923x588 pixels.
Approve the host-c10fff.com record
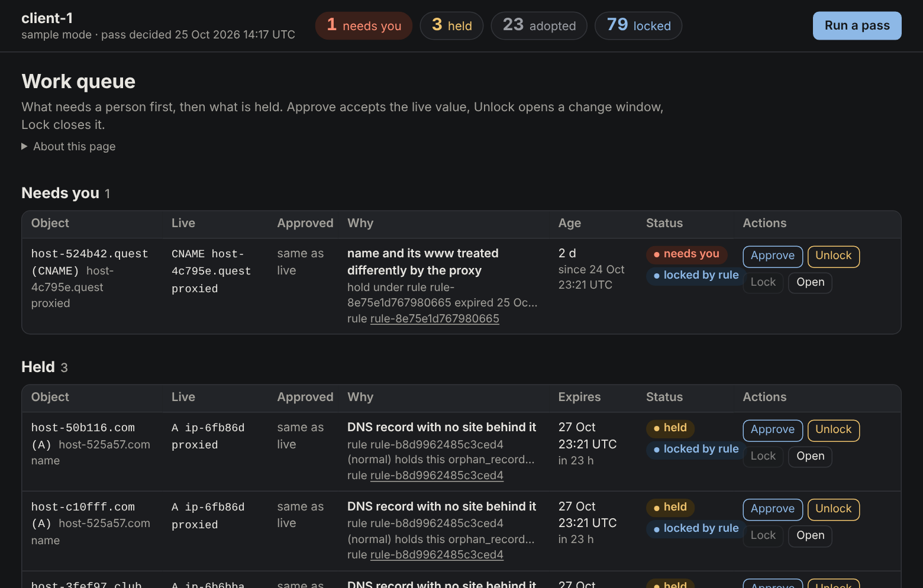(x=773, y=509)
